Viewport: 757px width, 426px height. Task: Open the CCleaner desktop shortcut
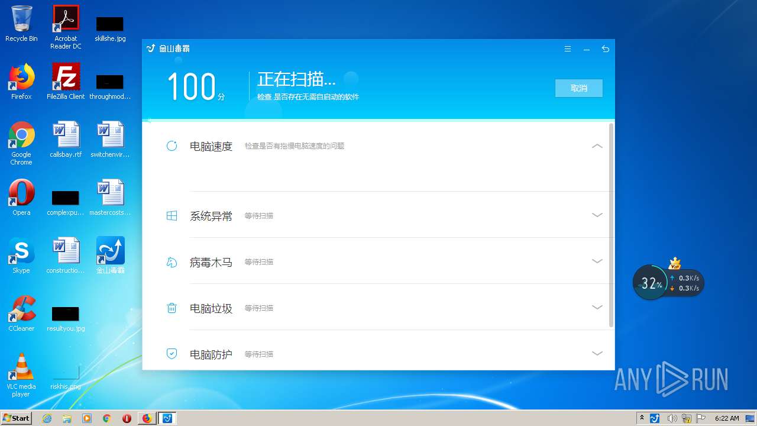coord(21,313)
